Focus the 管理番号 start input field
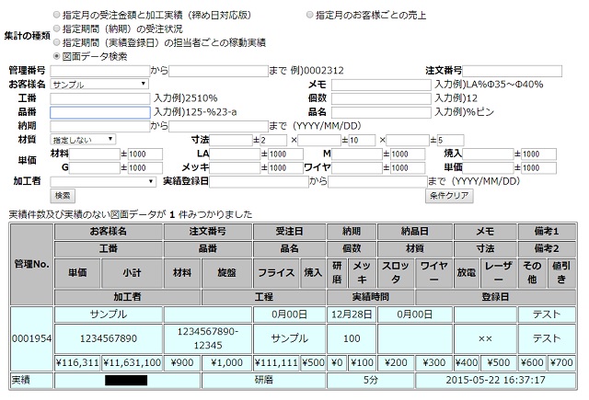This screenshot has height=400, width=589. pyautogui.click(x=100, y=71)
